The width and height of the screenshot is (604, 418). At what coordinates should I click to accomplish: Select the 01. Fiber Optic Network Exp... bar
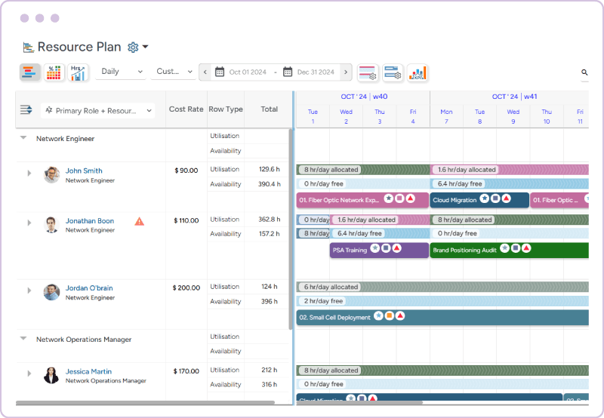(362, 200)
